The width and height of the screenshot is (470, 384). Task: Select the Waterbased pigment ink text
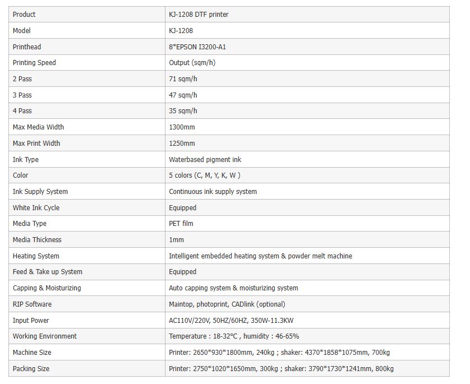pos(205,159)
